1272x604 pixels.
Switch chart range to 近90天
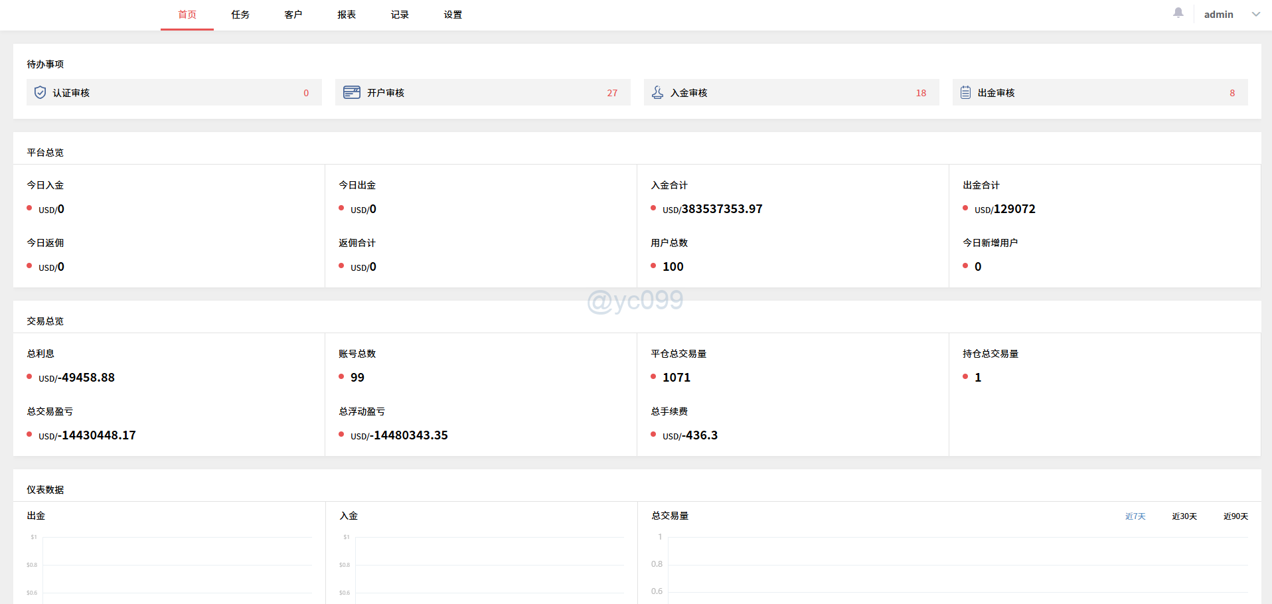(x=1235, y=516)
